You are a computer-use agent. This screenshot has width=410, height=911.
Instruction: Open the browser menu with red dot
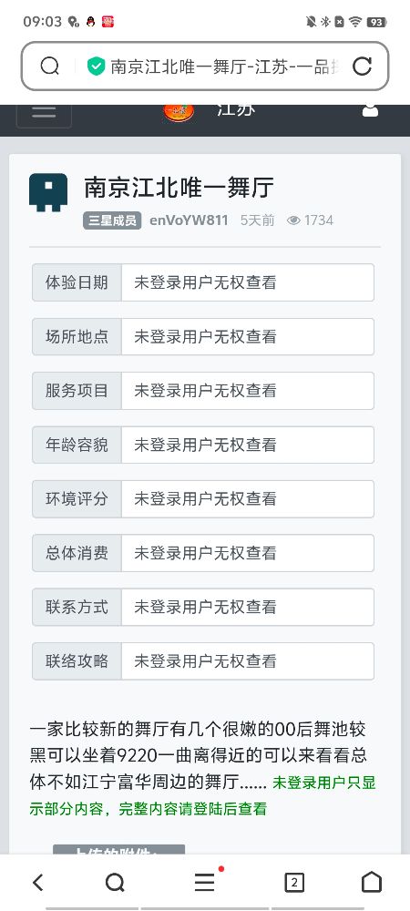pos(206,881)
